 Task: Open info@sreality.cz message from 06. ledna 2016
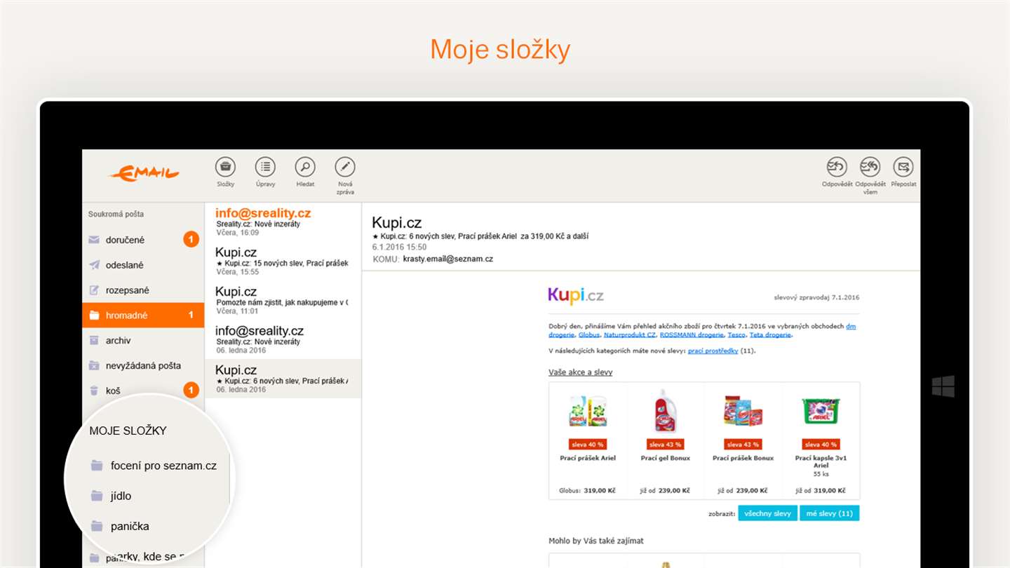tap(283, 339)
